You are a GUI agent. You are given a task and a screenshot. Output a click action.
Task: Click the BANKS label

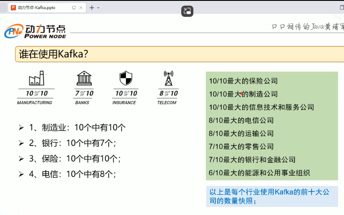pos(82,102)
